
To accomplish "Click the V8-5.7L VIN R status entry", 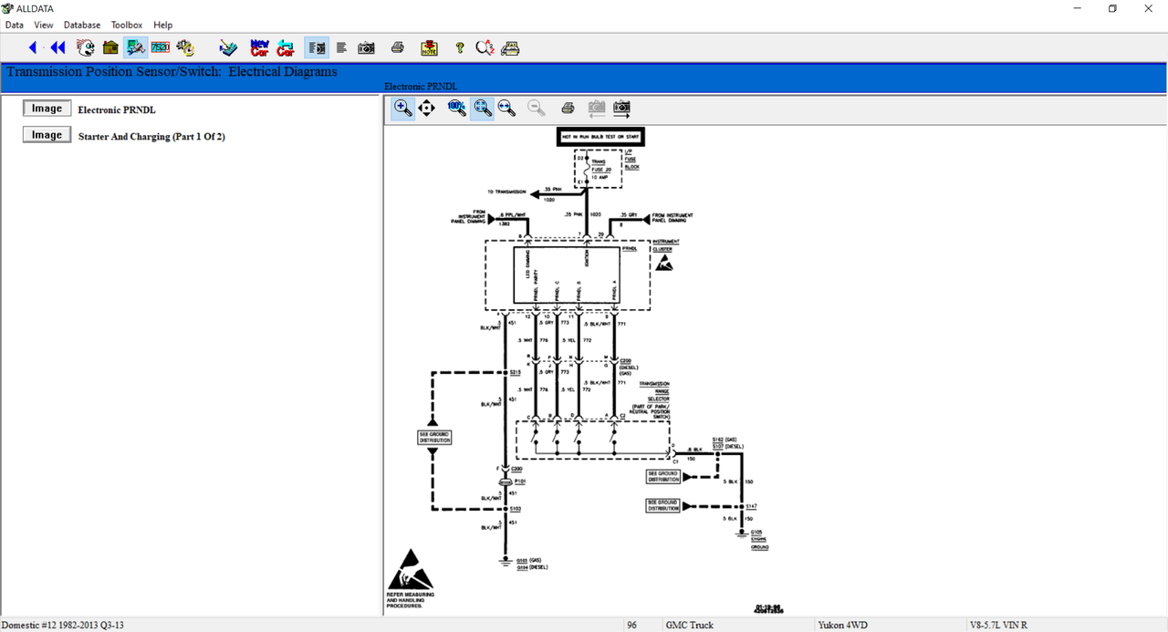I will [998, 625].
